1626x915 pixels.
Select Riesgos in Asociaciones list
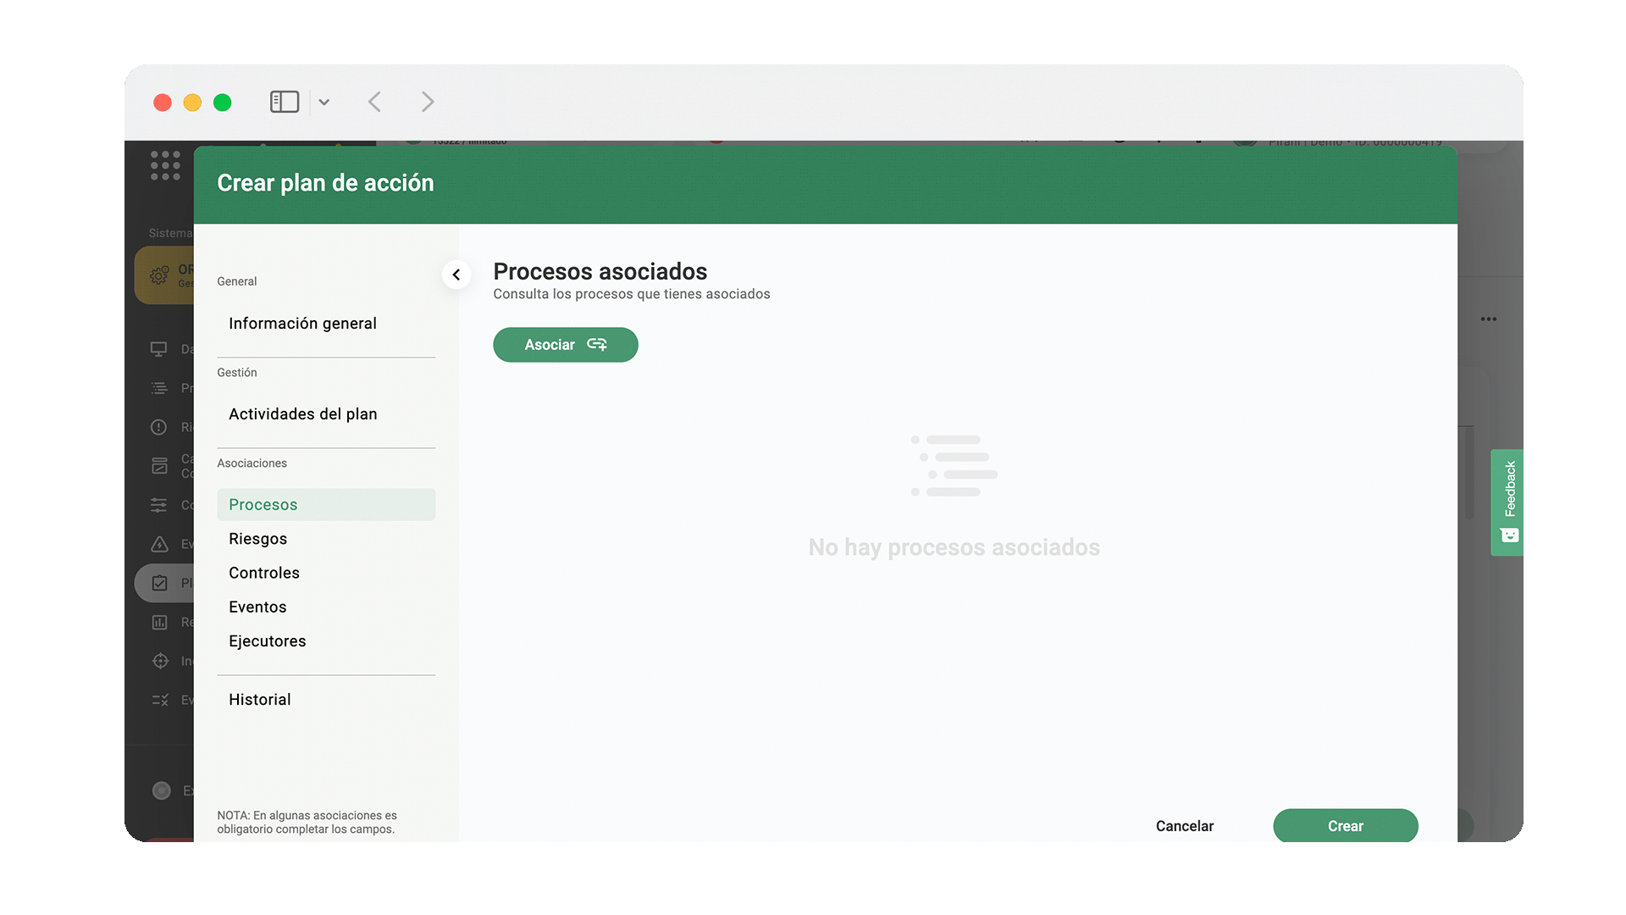point(257,539)
